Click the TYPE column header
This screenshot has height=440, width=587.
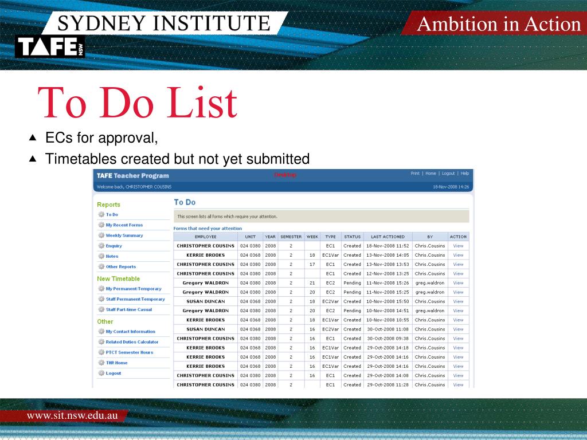[x=331, y=237]
